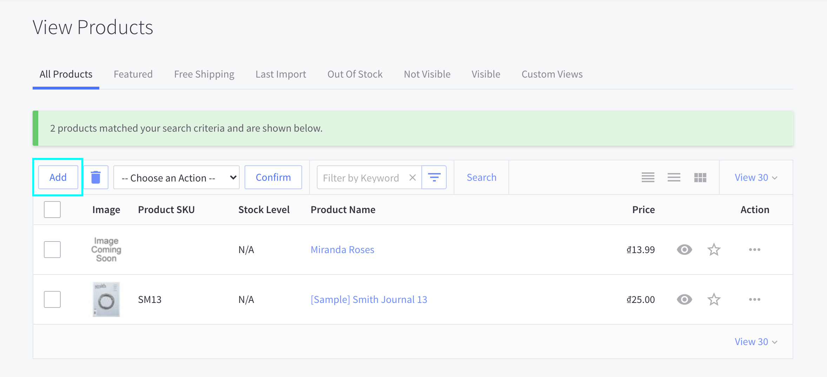The width and height of the screenshot is (827, 377).
Task: Check the select-all products checkbox
Action: (x=52, y=210)
